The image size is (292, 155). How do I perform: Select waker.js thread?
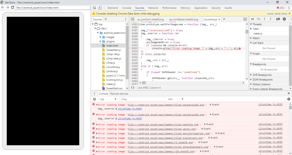coord(258,34)
